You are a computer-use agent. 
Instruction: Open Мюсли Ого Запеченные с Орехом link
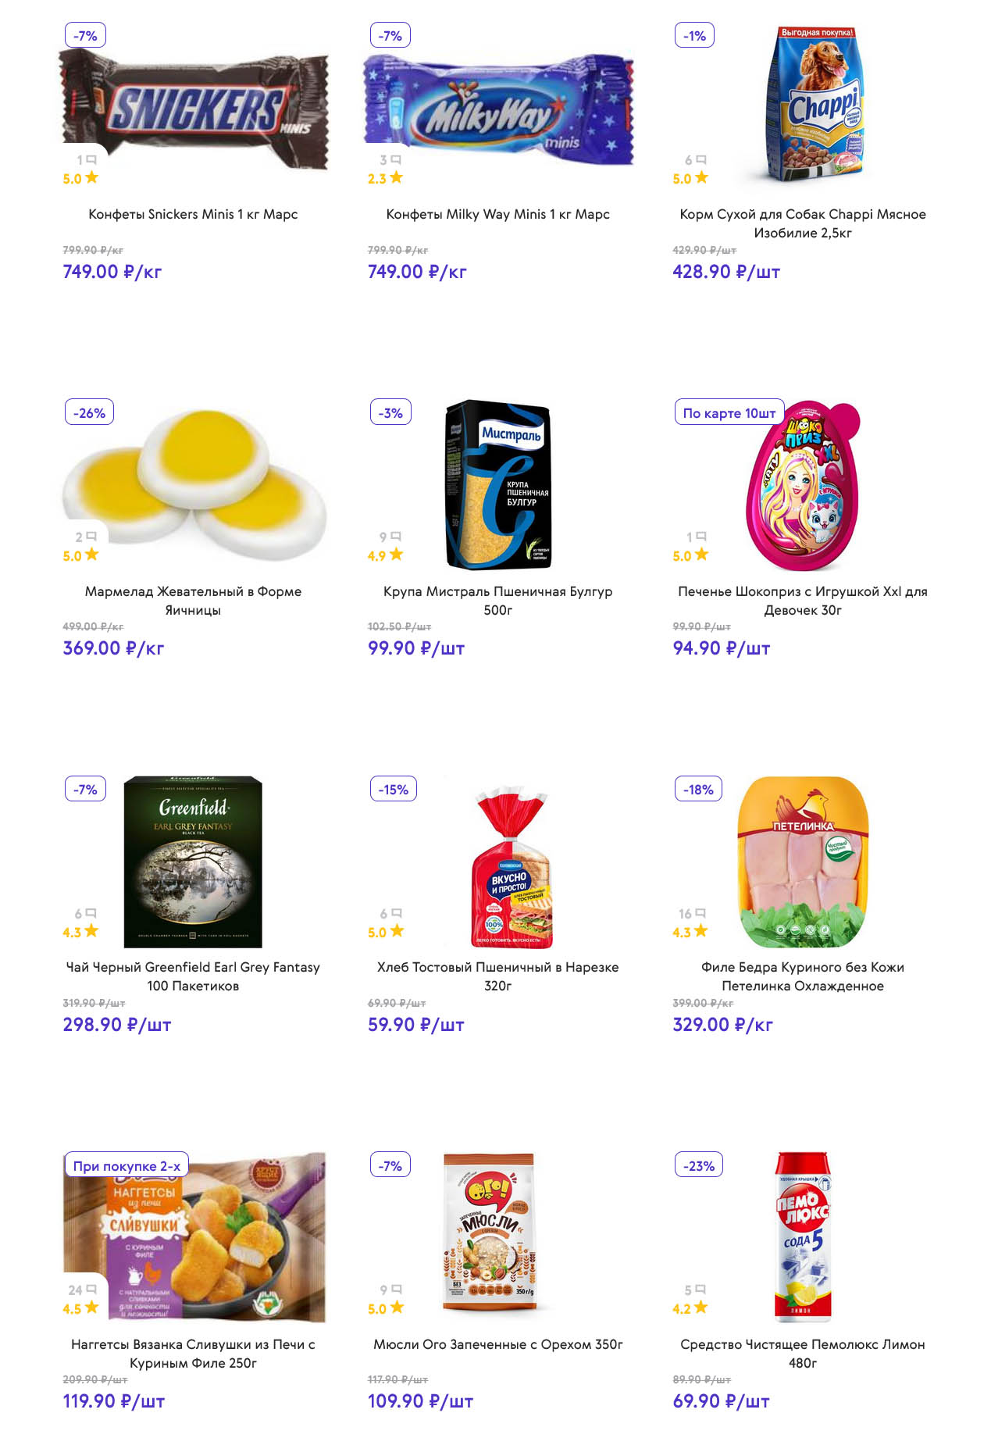tap(497, 1344)
